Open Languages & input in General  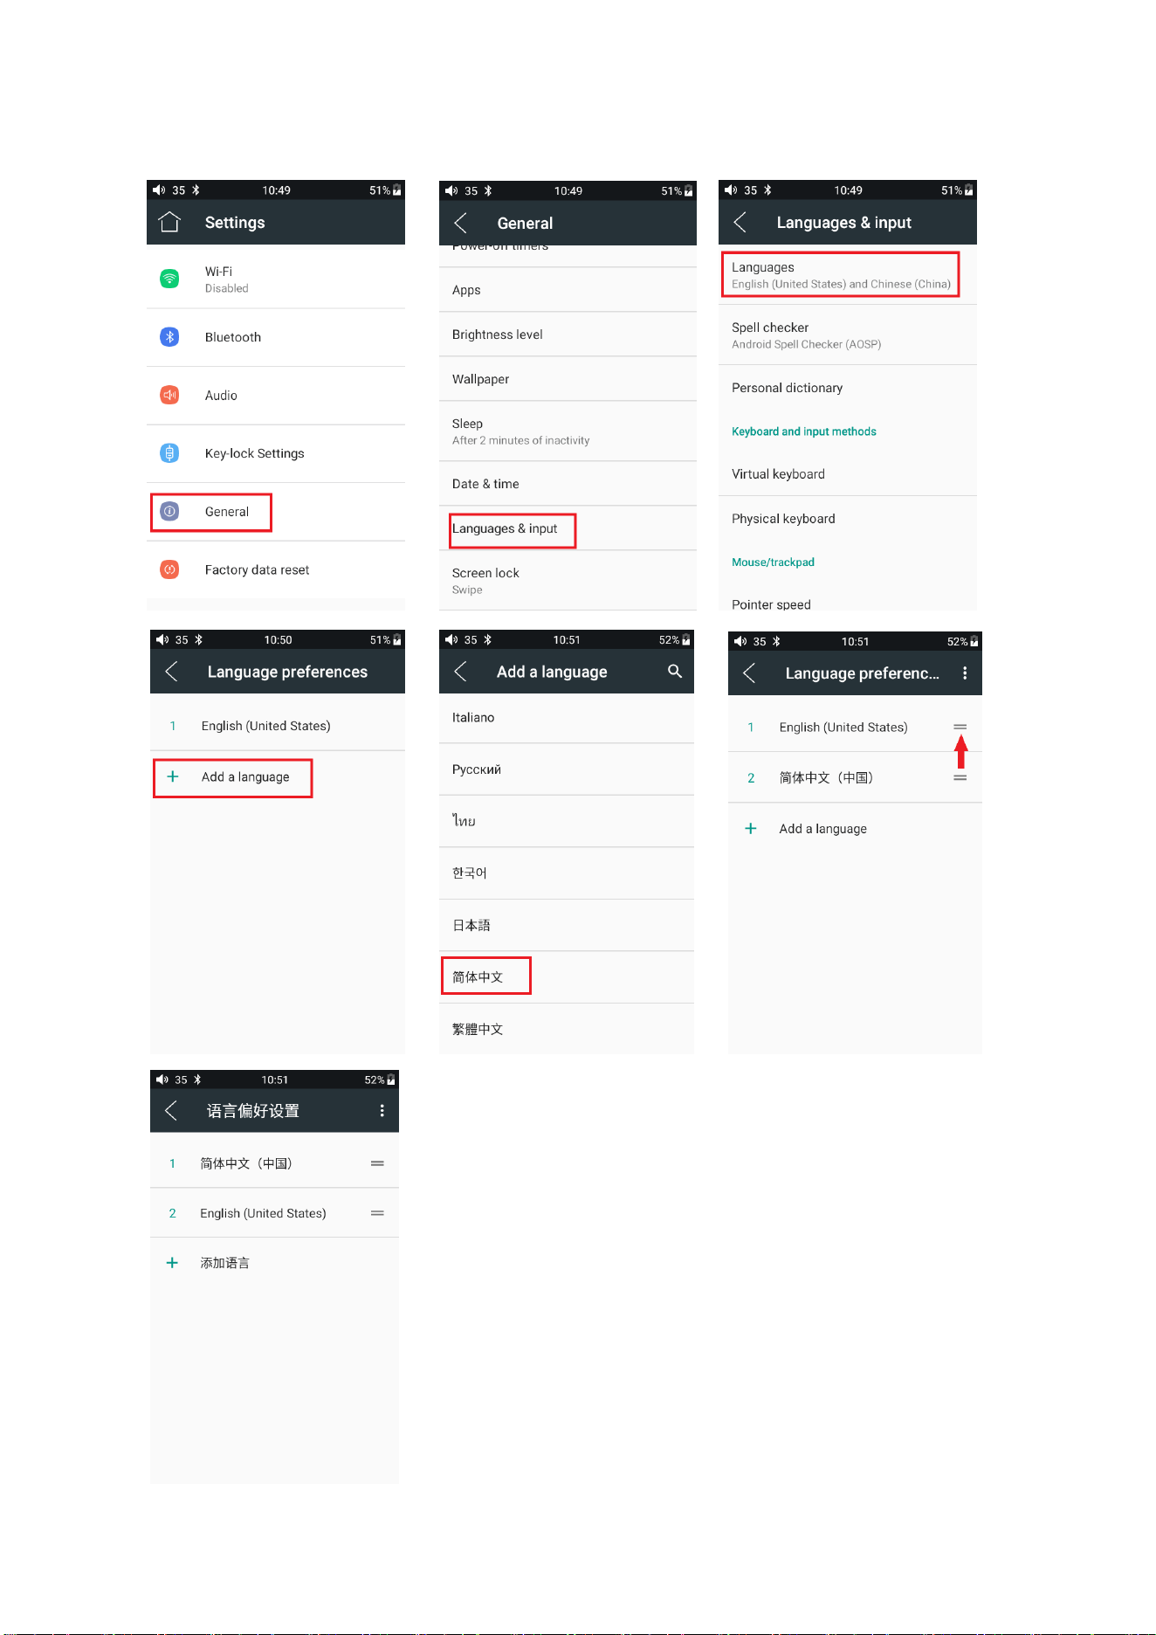(x=568, y=528)
